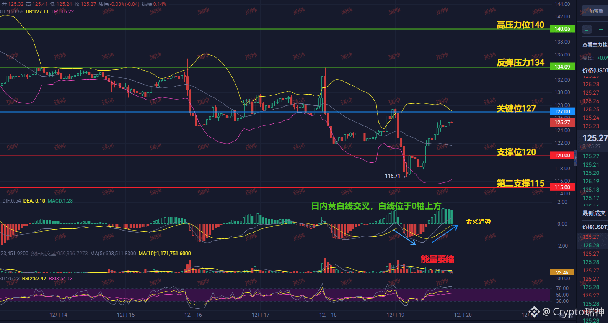Select the 12月 18 date on time axis
Screen dimensions: 608x323
coord(327,315)
